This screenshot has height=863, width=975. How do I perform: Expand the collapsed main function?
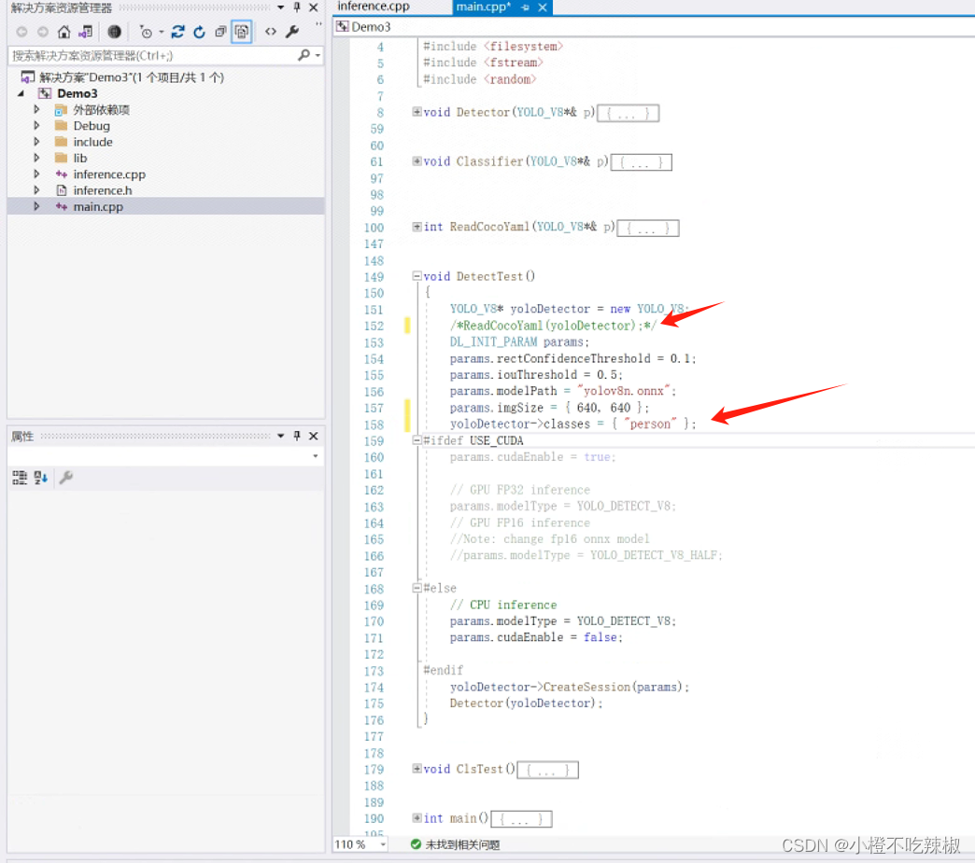tap(417, 817)
